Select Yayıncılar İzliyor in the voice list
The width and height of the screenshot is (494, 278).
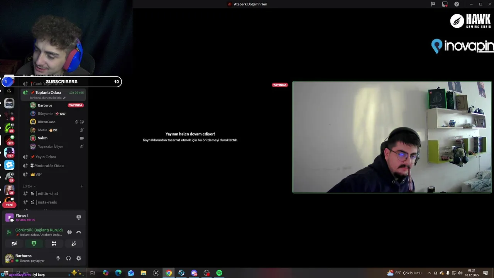click(x=50, y=147)
